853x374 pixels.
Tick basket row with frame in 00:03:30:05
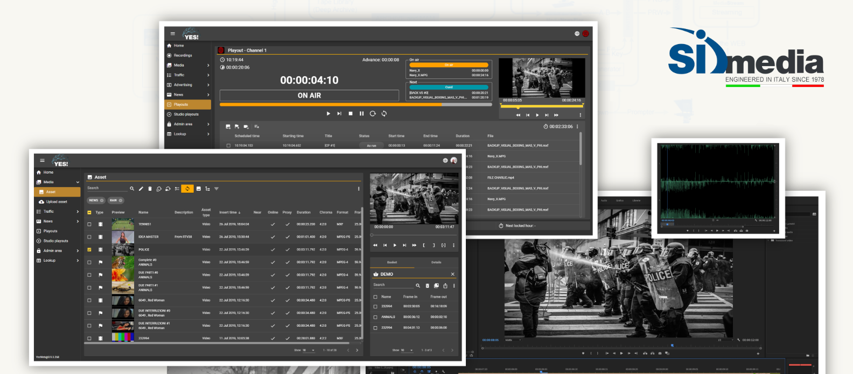[375, 306]
